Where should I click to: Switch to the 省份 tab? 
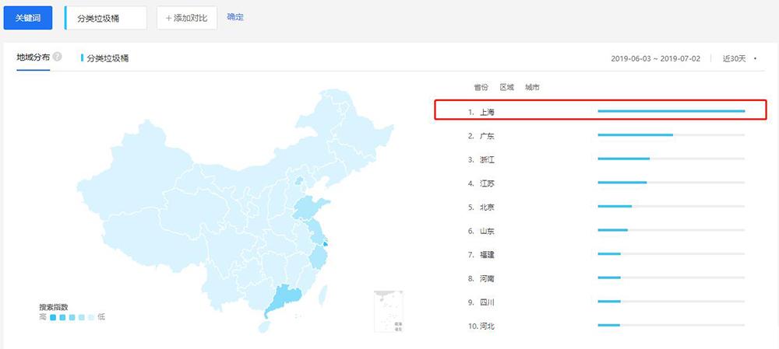[x=481, y=87]
